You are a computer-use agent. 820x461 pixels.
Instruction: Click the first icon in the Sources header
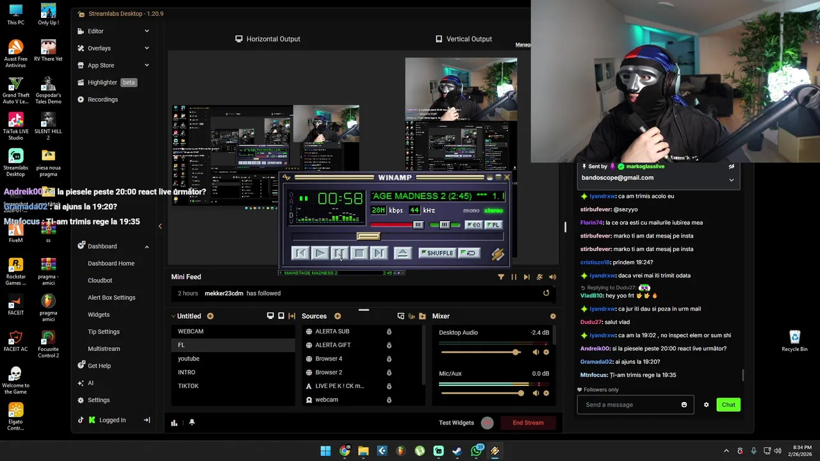point(401,316)
